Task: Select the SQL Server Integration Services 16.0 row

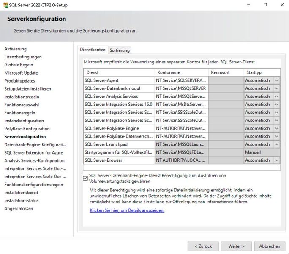Action: click(119, 105)
